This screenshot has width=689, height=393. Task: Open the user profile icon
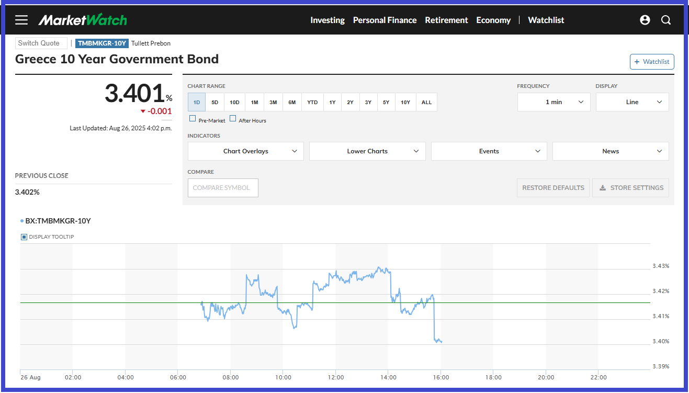(x=645, y=20)
